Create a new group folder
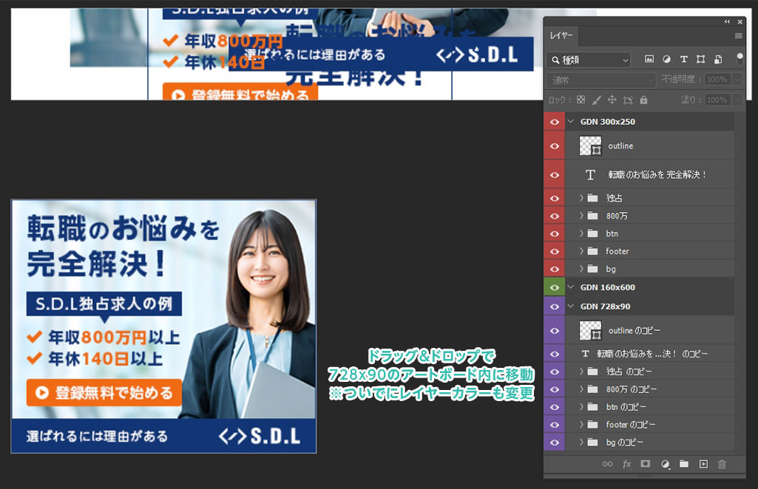758x489 pixels. pyautogui.click(x=684, y=464)
